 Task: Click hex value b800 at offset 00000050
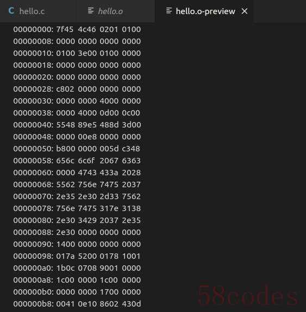click(x=65, y=149)
